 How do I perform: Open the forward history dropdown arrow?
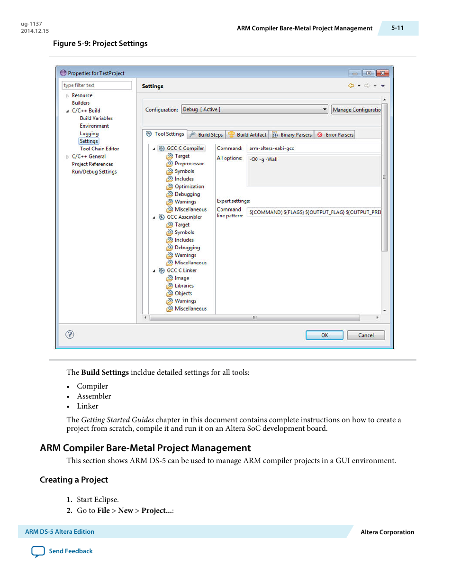pyautogui.click(x=375, y=86)
